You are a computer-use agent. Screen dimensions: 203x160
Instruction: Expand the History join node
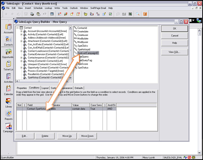[21, 61]
